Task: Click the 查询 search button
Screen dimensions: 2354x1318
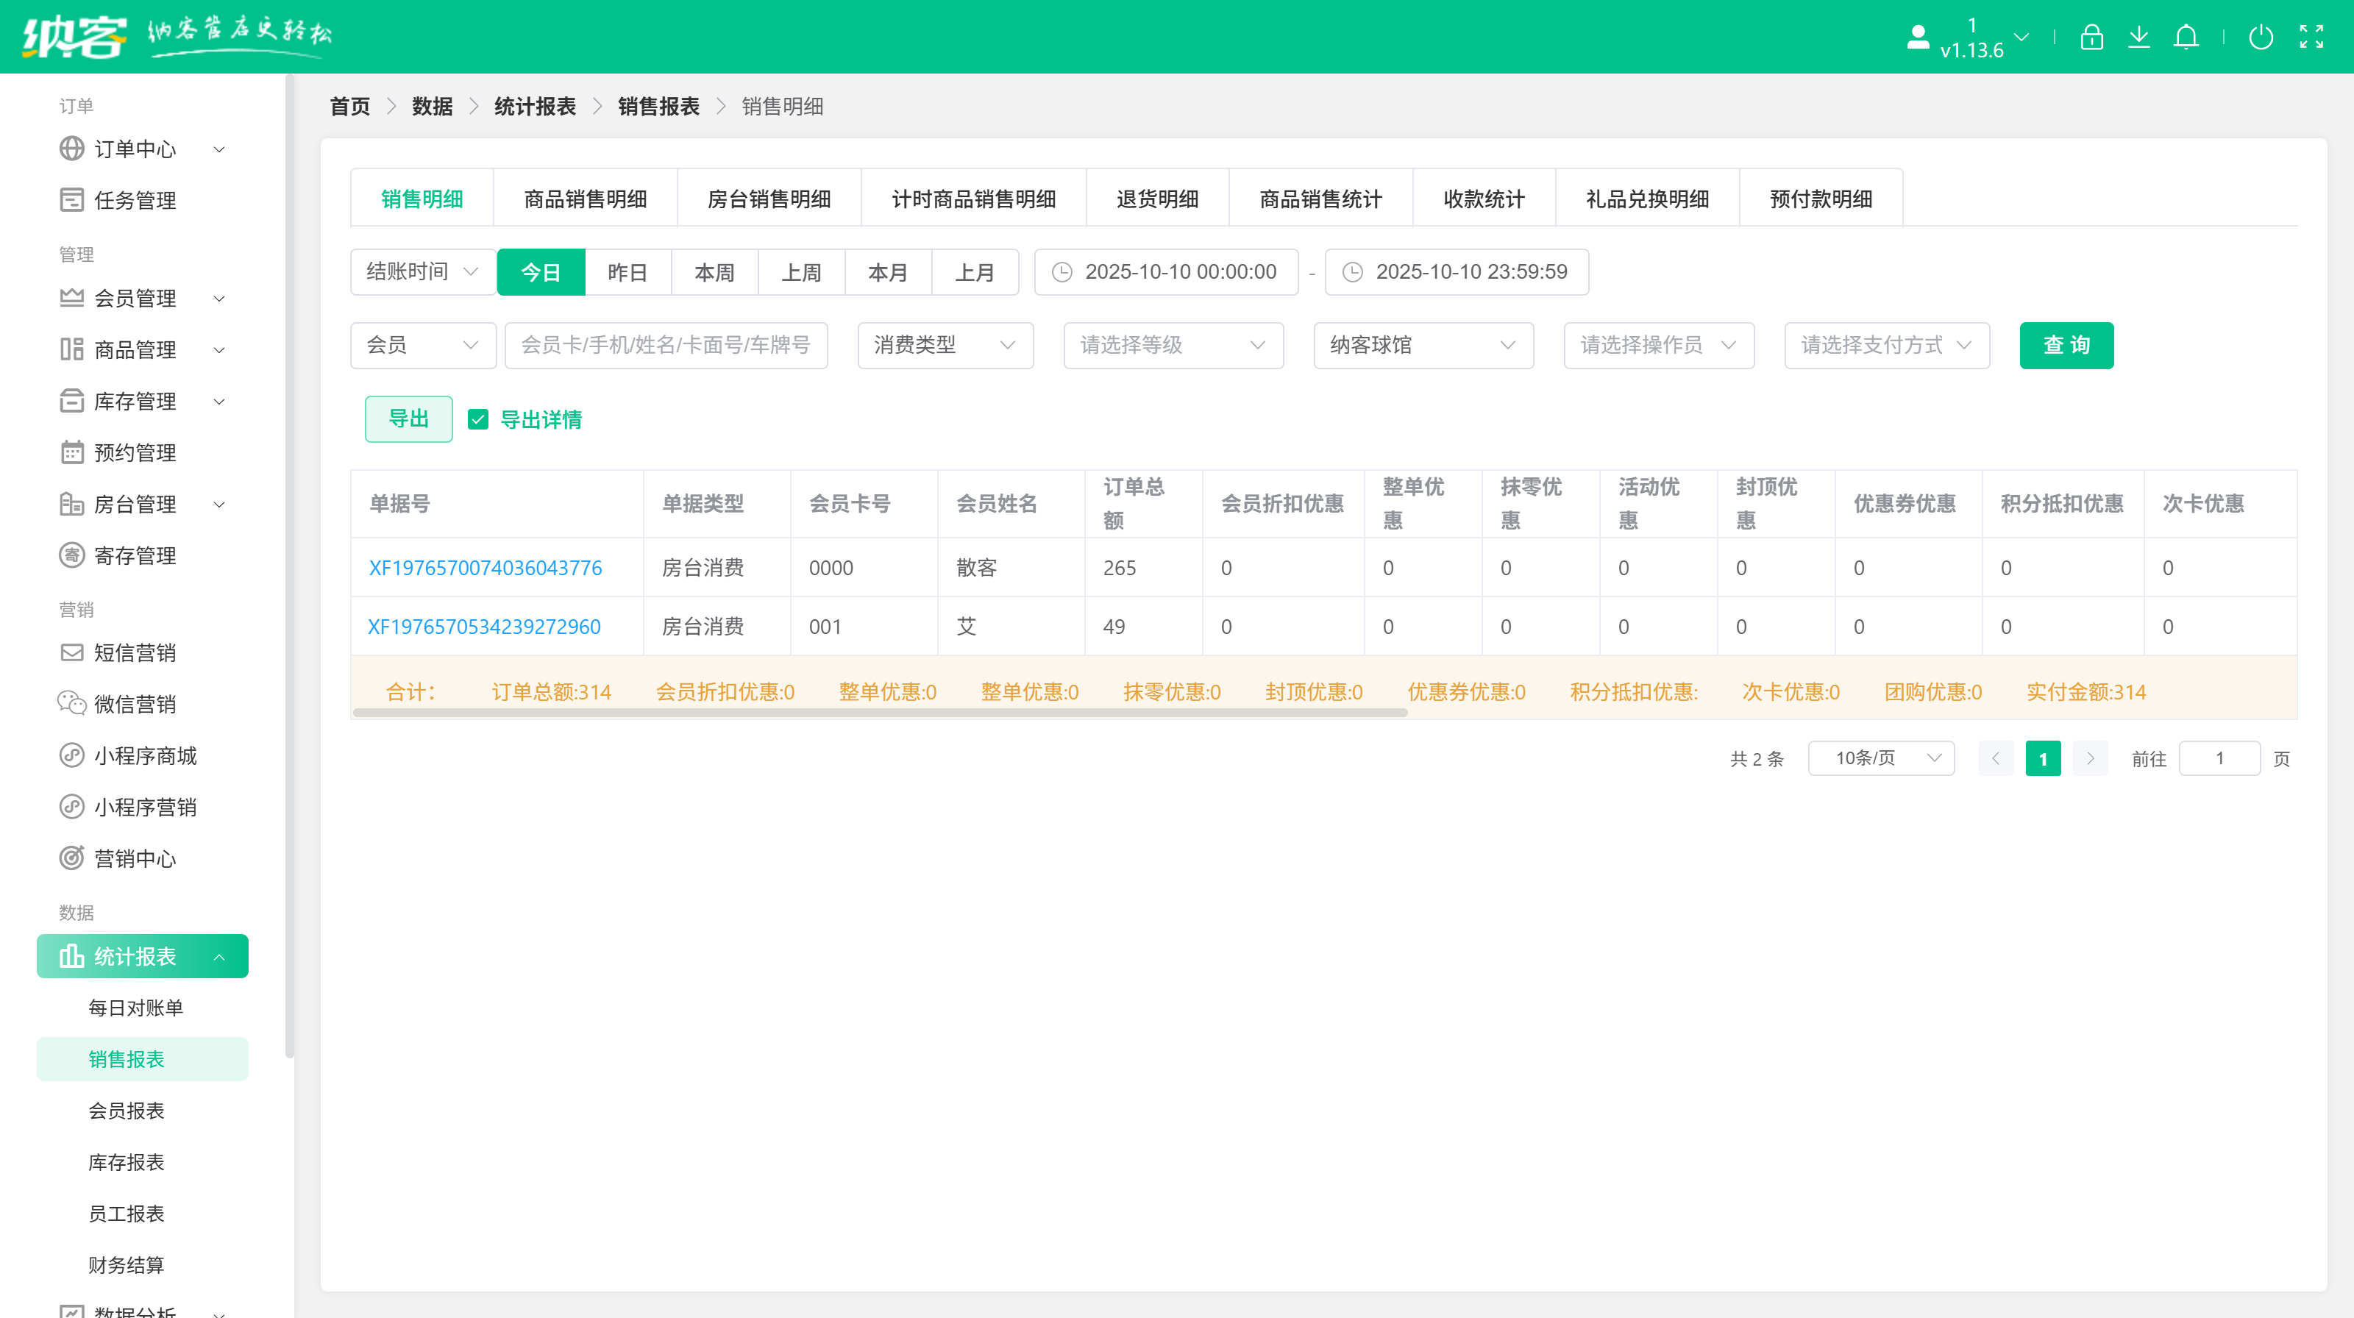Action: 2066,345
